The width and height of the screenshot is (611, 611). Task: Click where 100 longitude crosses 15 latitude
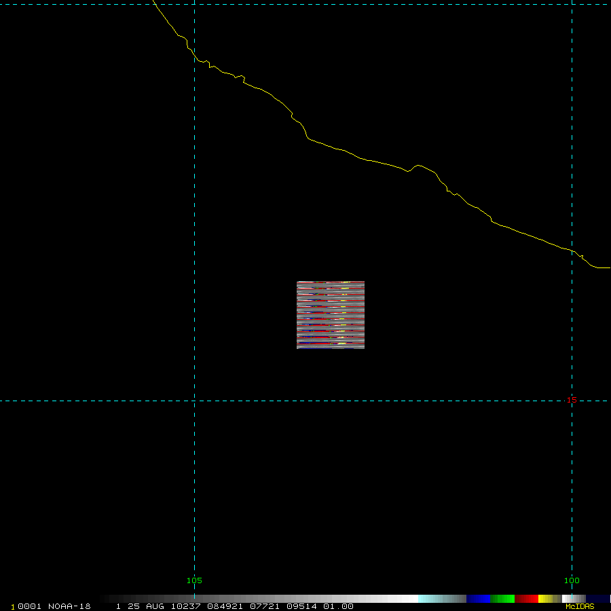(572, 401)
